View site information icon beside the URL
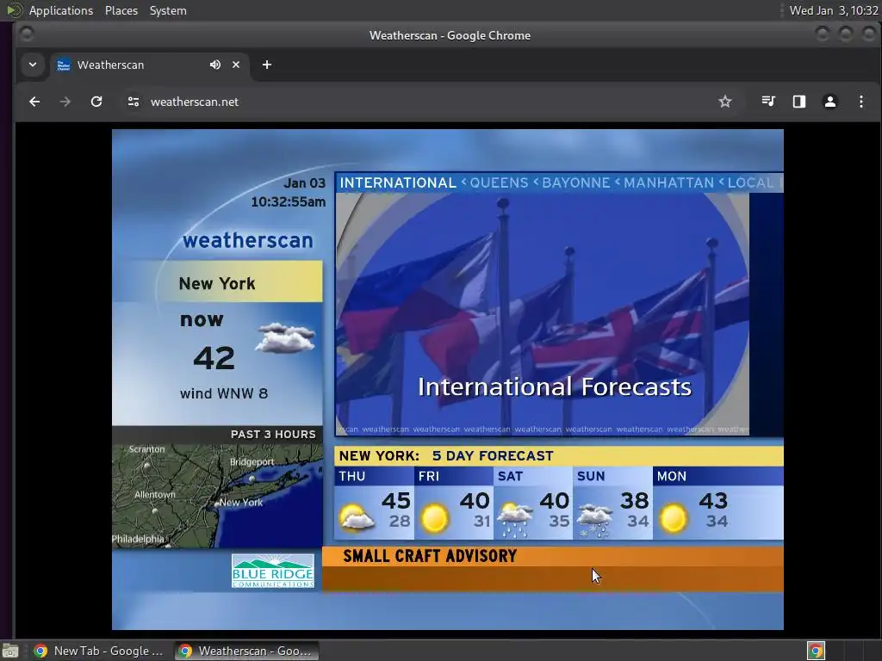 pyautogui.click(x=134, y=102)
